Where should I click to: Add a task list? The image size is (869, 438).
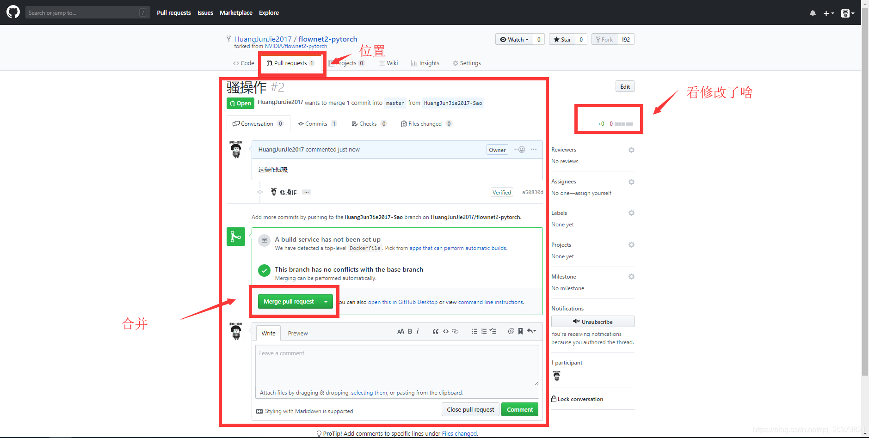coord(493,331)
